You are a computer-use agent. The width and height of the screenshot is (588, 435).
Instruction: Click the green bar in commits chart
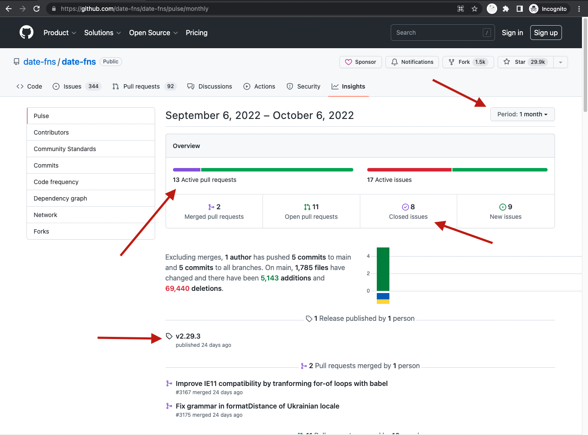383,269
